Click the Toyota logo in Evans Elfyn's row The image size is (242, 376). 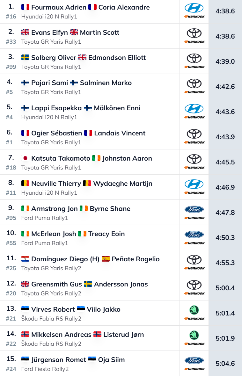tap(194, 33)
